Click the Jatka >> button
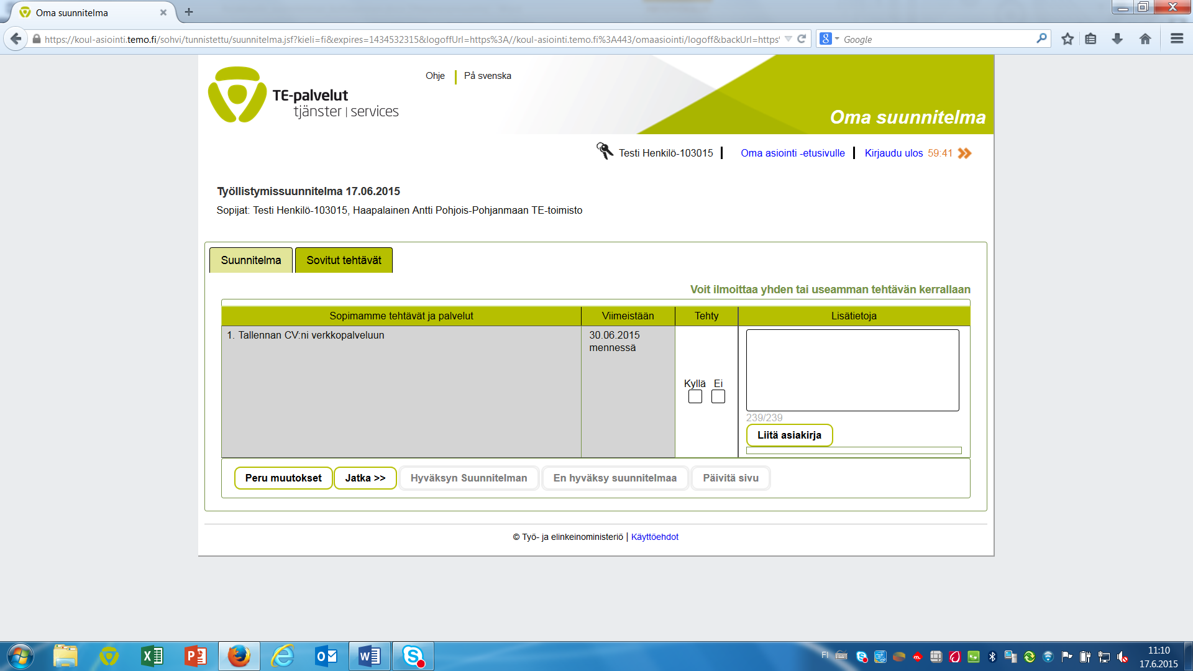Screen dimensions: 1193x671 tap(365, 478)
